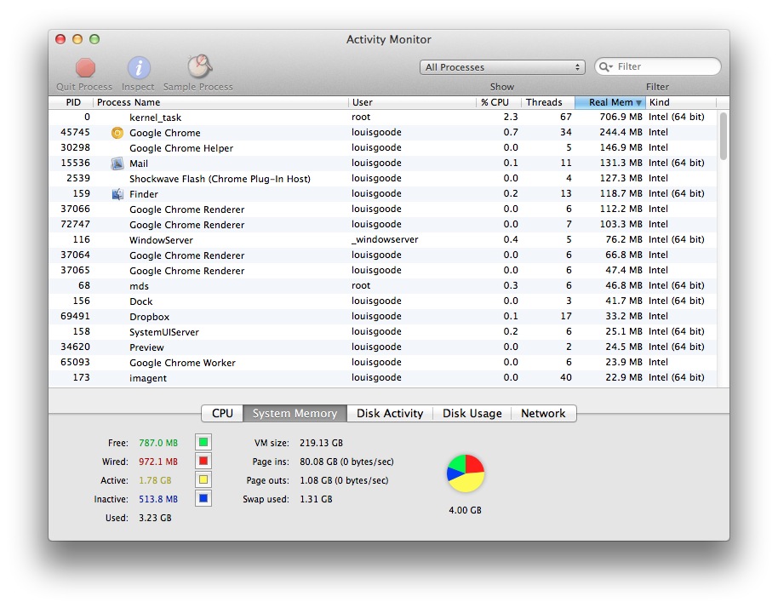Select the Dock process row

pyautogui.click(x=382, y=301)
